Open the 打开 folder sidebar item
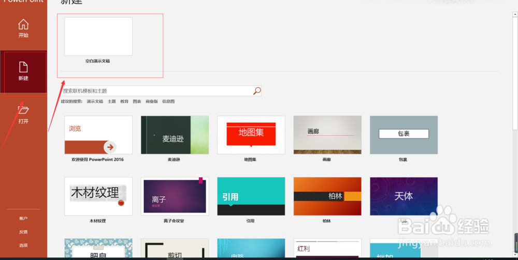Image resolution: width=518 pixels, height=260 pixels. pyautogui.click(x=23, y=114)
